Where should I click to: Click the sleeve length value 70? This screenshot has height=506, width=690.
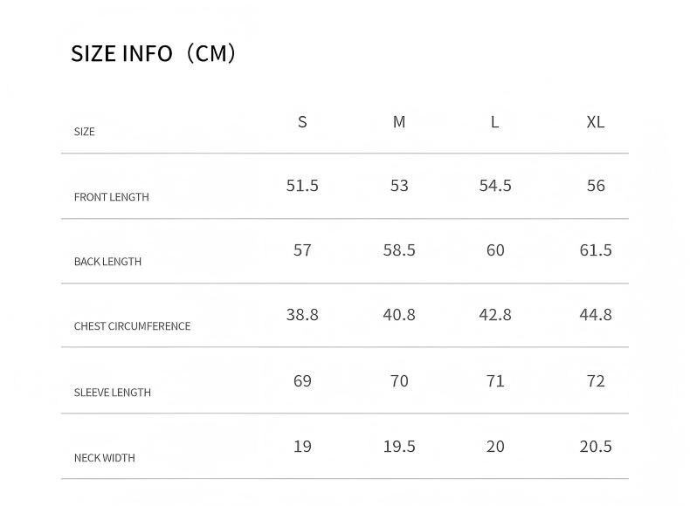[x=399, y=381]
